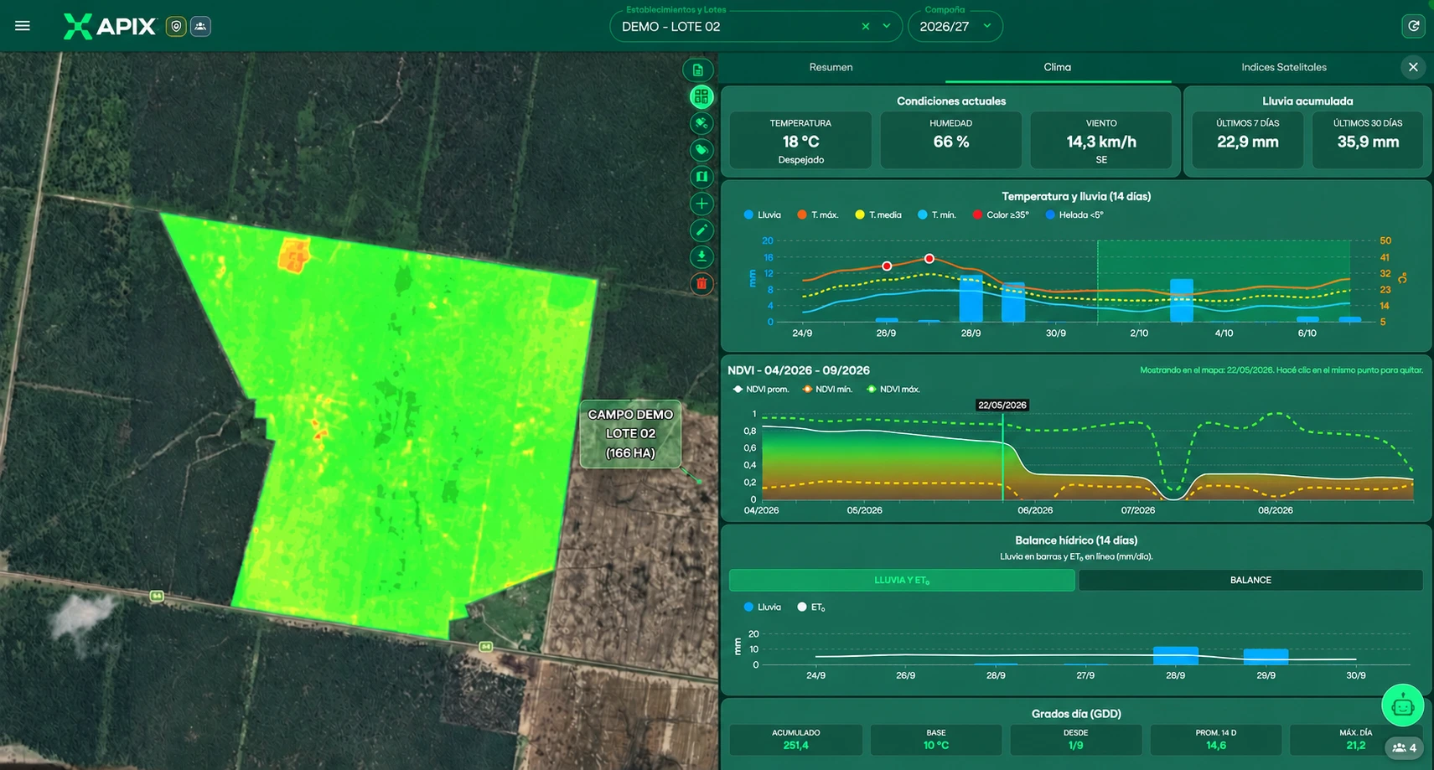Toggle the T. máx. legend series
The height and width of the screenshot is (770, 1434).
click(x=817, y=215)
